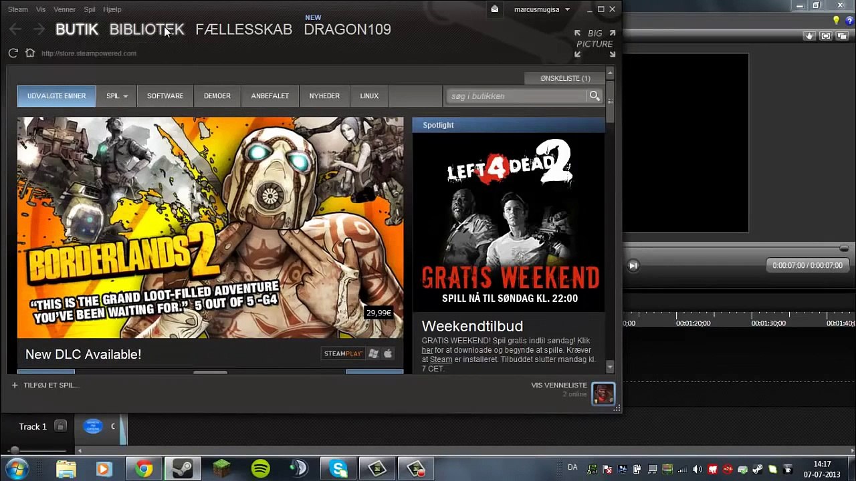Go to the BUTIK section

77,29
